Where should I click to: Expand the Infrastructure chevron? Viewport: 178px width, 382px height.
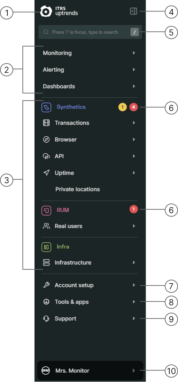(133, 262)
